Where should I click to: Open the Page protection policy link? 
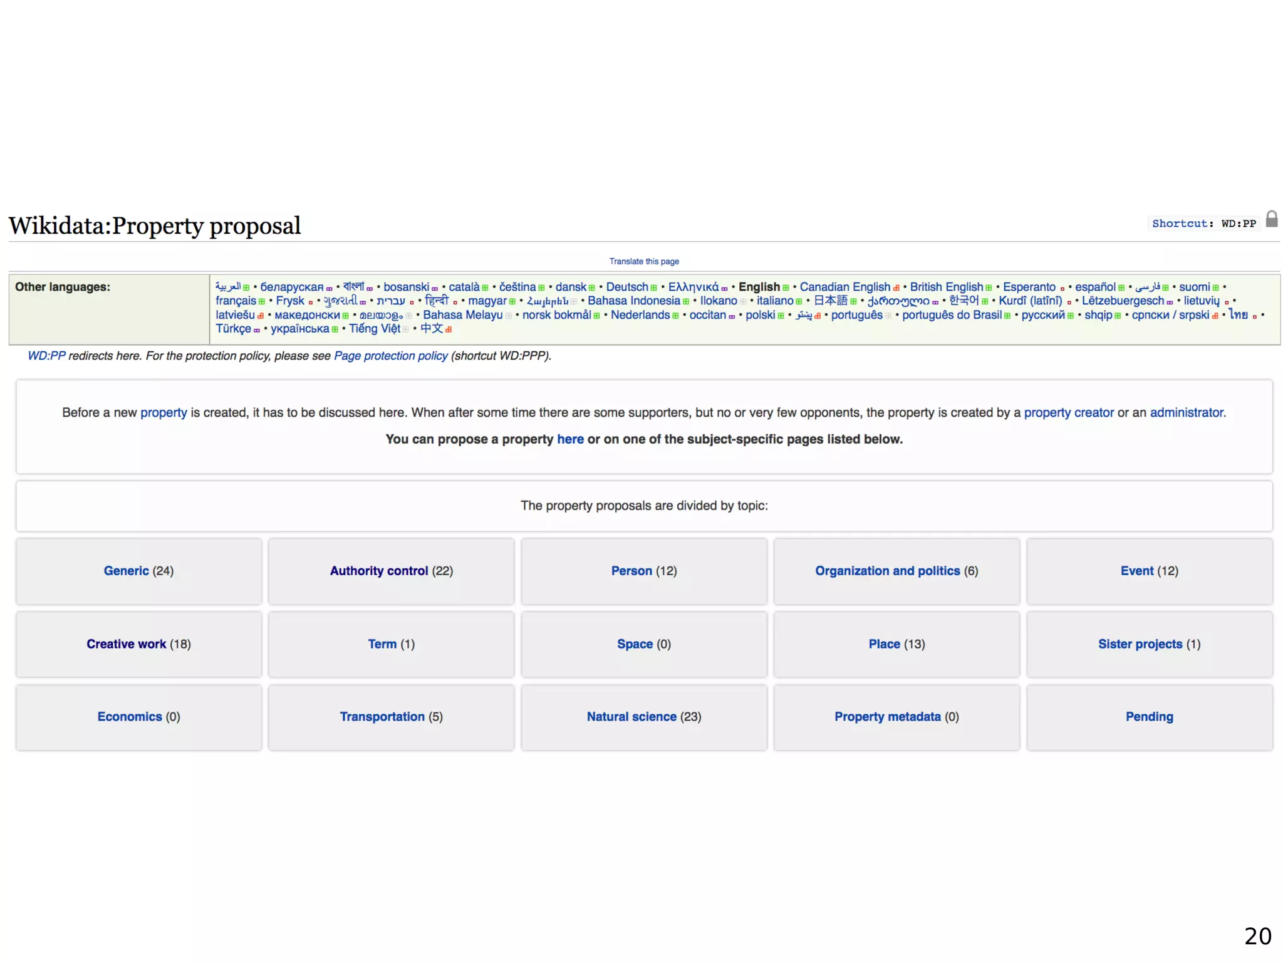[x=390, y=356]
